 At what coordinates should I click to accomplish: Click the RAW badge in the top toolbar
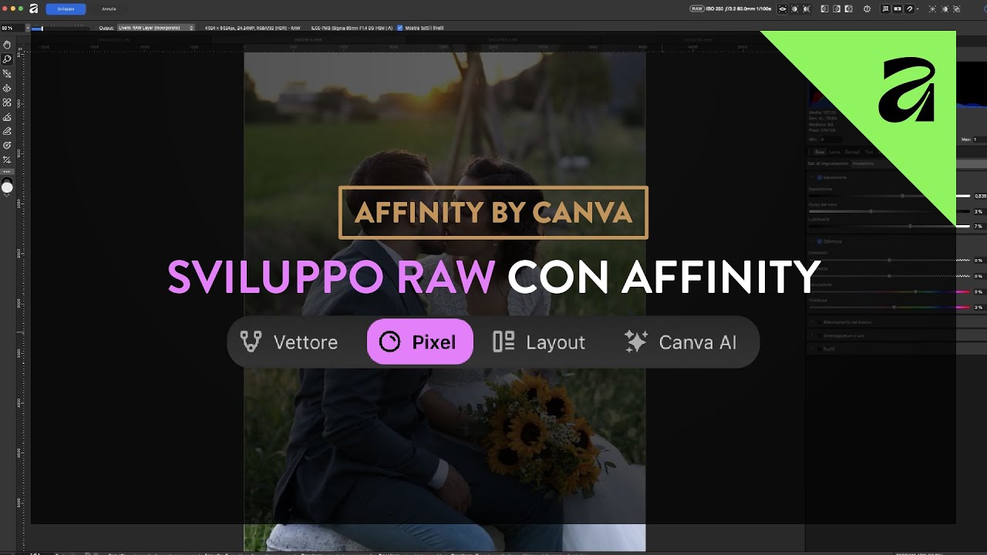click(x=697, y=8)
